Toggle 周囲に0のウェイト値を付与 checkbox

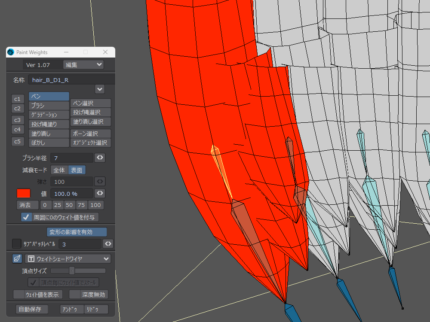(27, 217)
